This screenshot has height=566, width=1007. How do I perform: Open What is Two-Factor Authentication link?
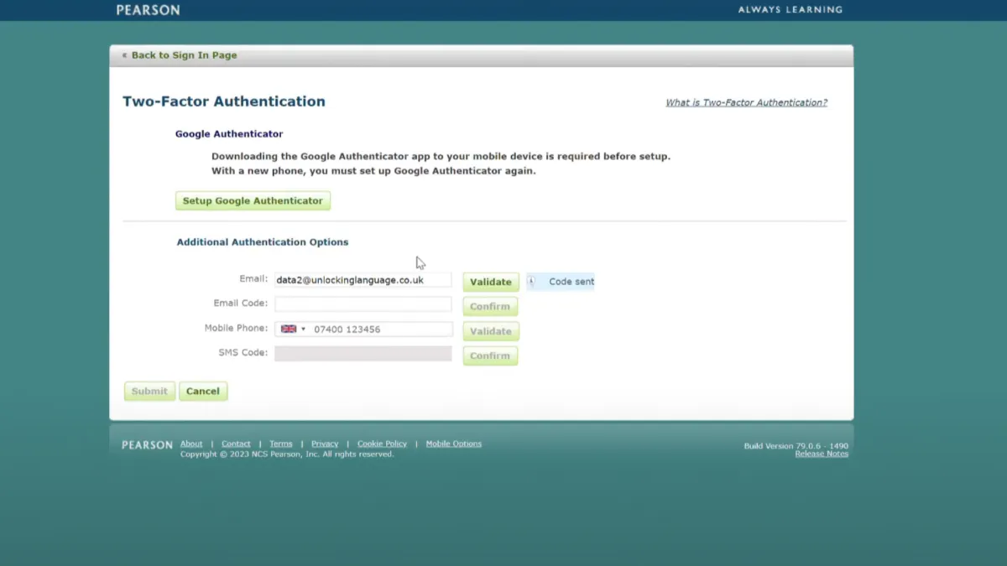(746, 102)
